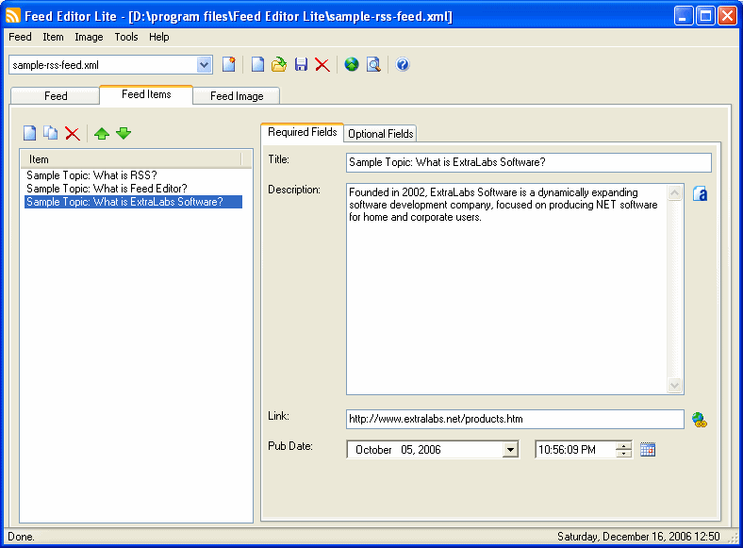Click the save feed floppy disk icon
This screenshot has height=548, width=743.
point(301,64)
